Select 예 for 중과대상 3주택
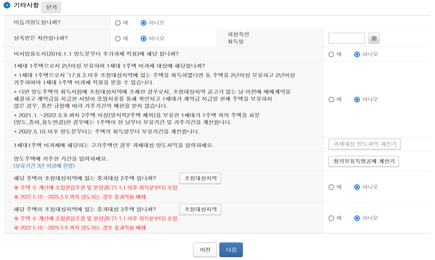 click(x=331, y=218)
